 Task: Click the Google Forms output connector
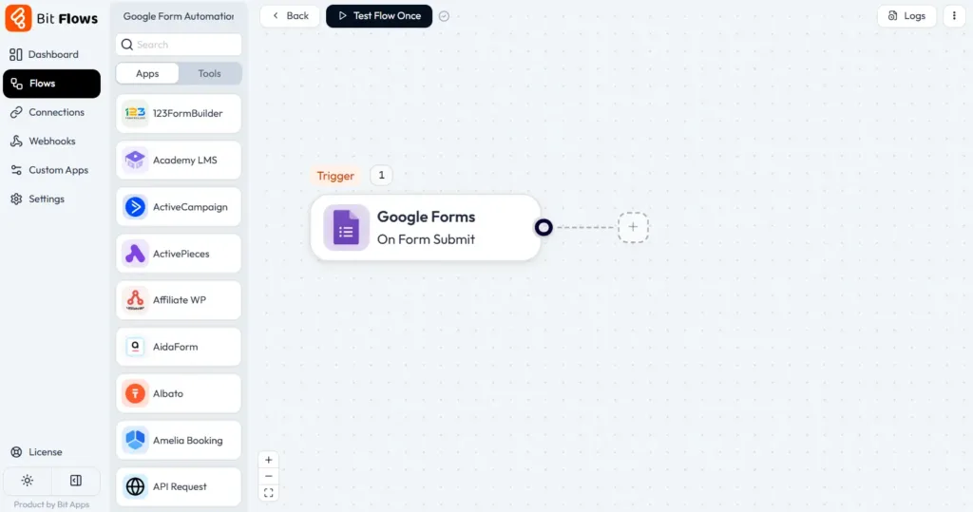(544, 227)
